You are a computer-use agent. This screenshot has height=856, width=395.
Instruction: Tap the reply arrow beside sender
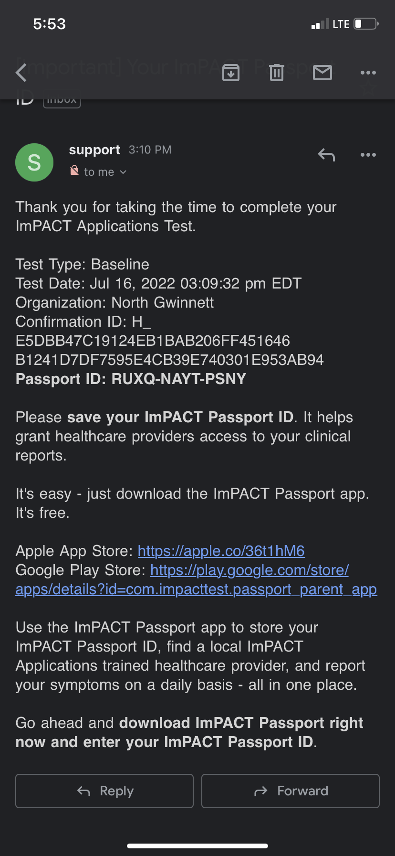click(x=326, y=155)
